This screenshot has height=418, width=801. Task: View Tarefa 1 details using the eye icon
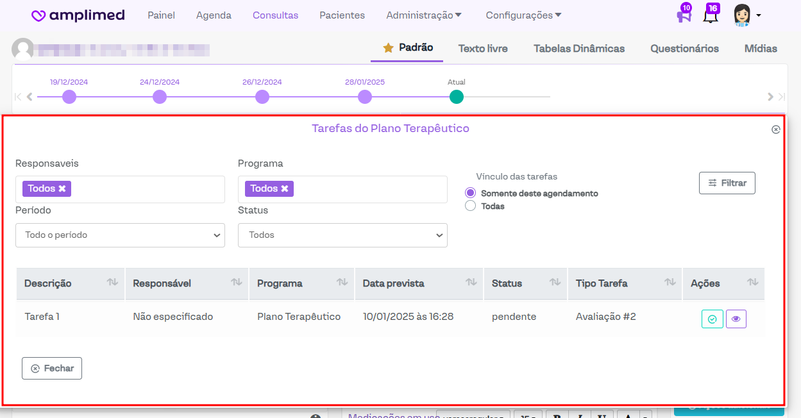tap(736, 319)
